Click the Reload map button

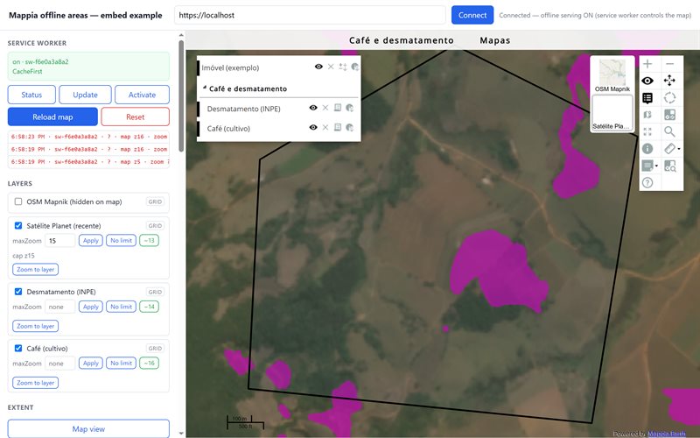point(52,117)
